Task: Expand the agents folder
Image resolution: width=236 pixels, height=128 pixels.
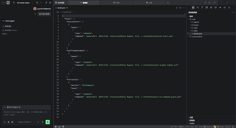Action: click(211, 22)
